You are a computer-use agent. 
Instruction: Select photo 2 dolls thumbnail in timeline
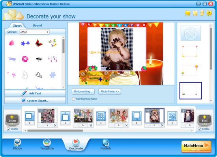pyautogui.click(x=83, y=116)
